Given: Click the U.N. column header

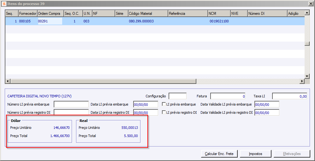Looking at the screenshot, I should click(87, 14).
